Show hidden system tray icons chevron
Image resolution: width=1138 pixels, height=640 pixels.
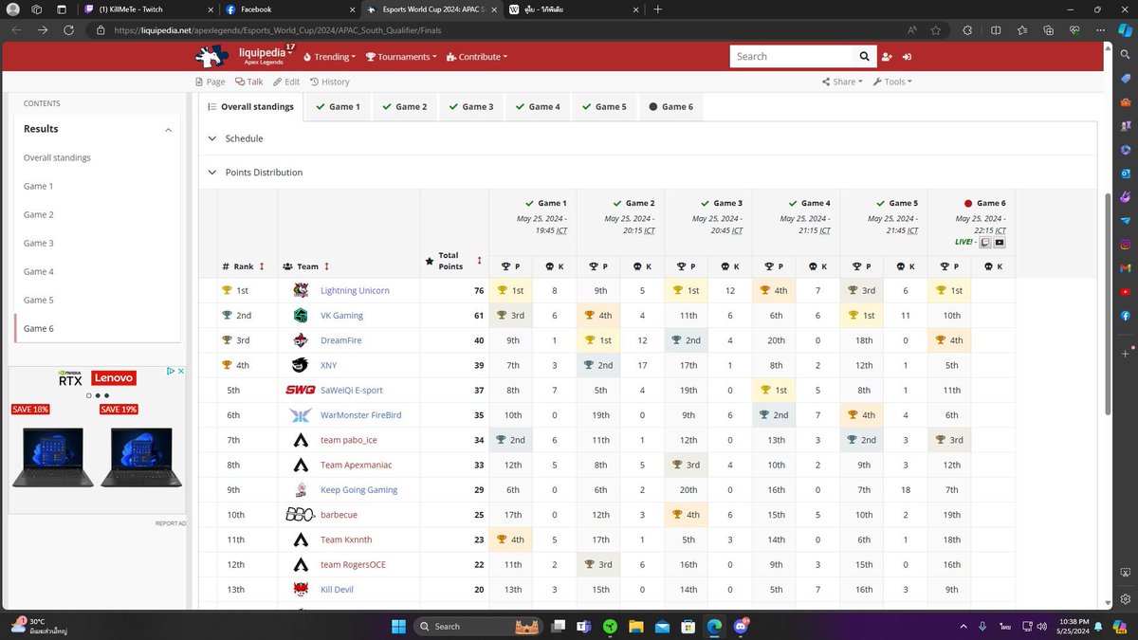click(x=964, y=627)
